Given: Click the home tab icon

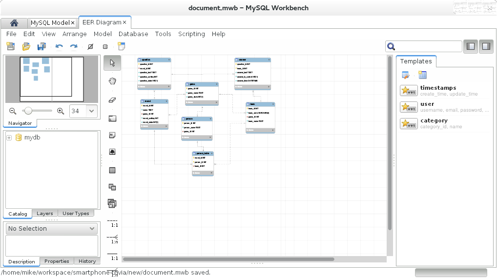Looking at the screenshot, I should click(x=14, y=23).
